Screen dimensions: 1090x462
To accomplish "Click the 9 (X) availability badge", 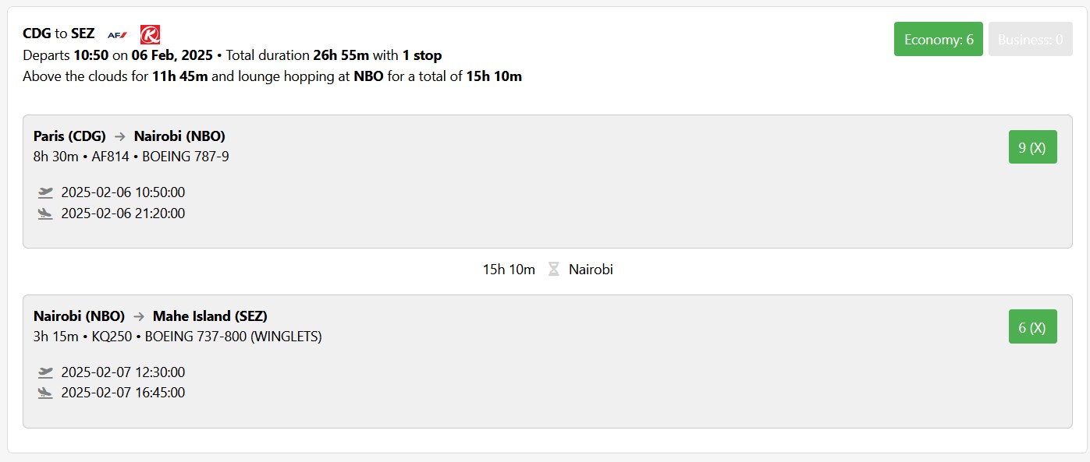I will pyautogui.click(x=1032, y=147).
